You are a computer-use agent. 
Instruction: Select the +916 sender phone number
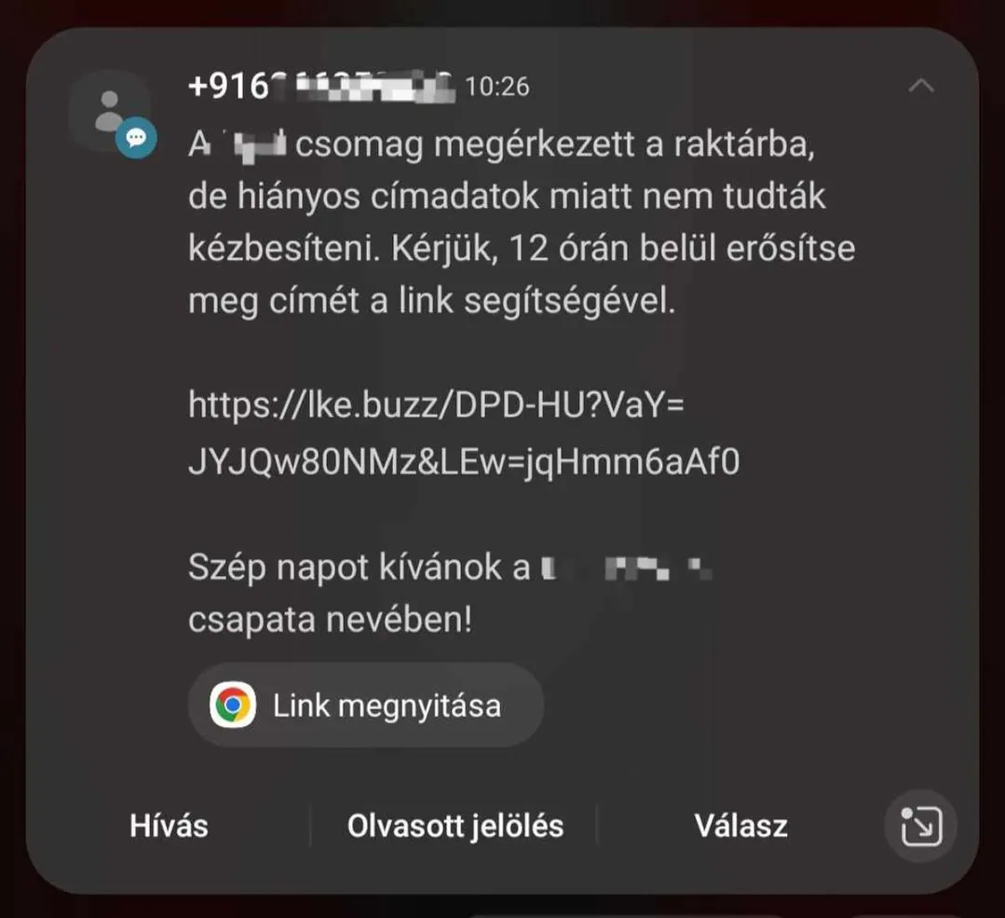point(321,86)
